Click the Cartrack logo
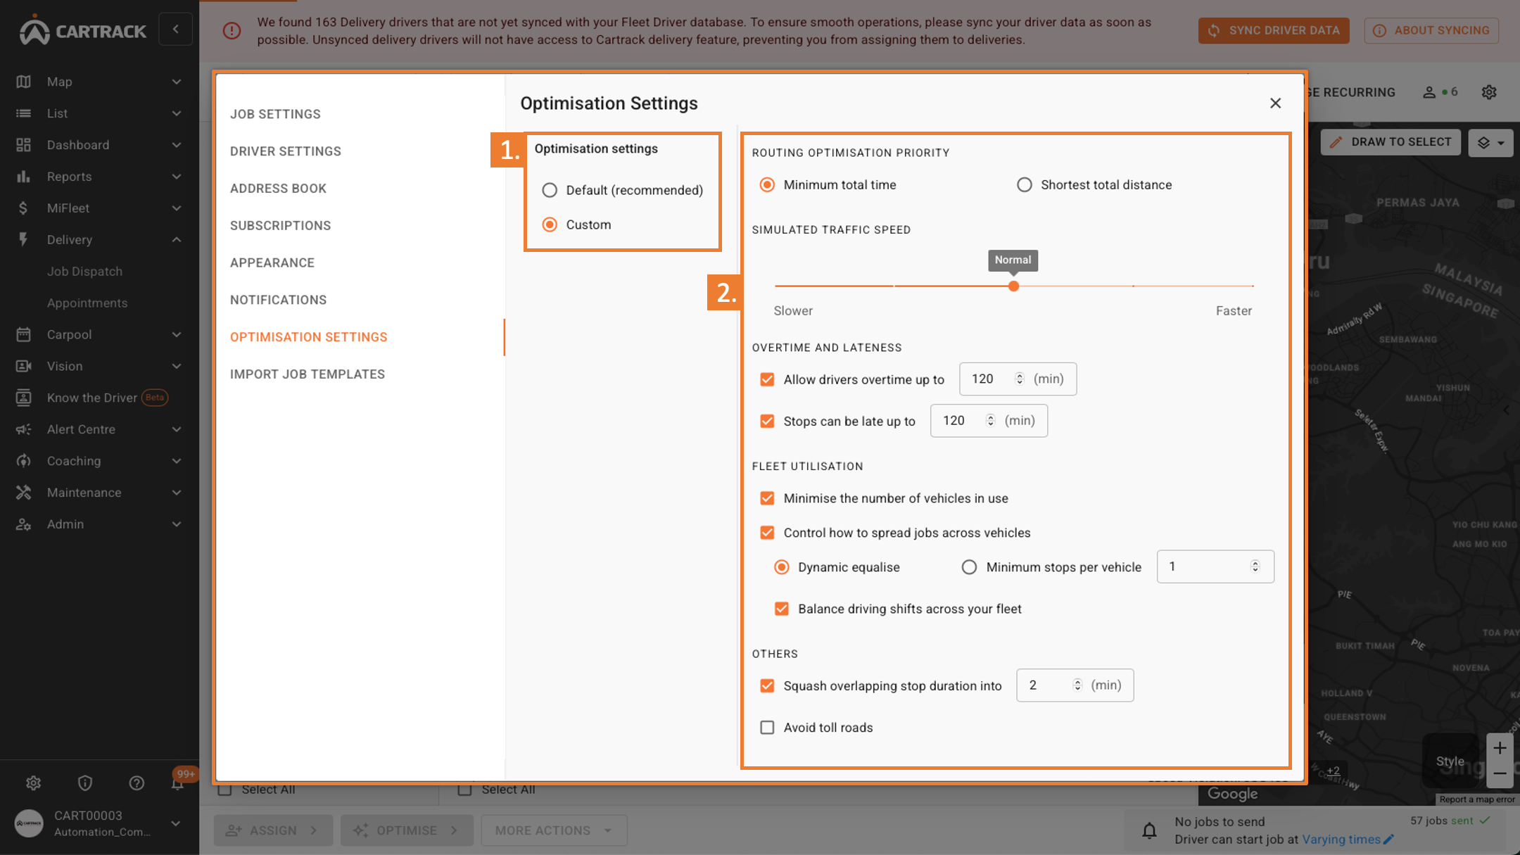Screen dimensions: 1520x855 [83, 30]
